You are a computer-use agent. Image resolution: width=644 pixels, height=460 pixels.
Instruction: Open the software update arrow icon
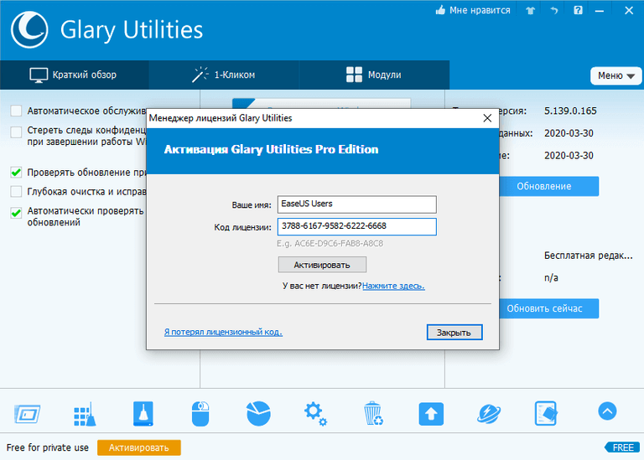click(431, 414)
